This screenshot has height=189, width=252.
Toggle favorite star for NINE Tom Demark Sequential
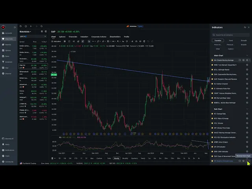click(x=212, y=65)
